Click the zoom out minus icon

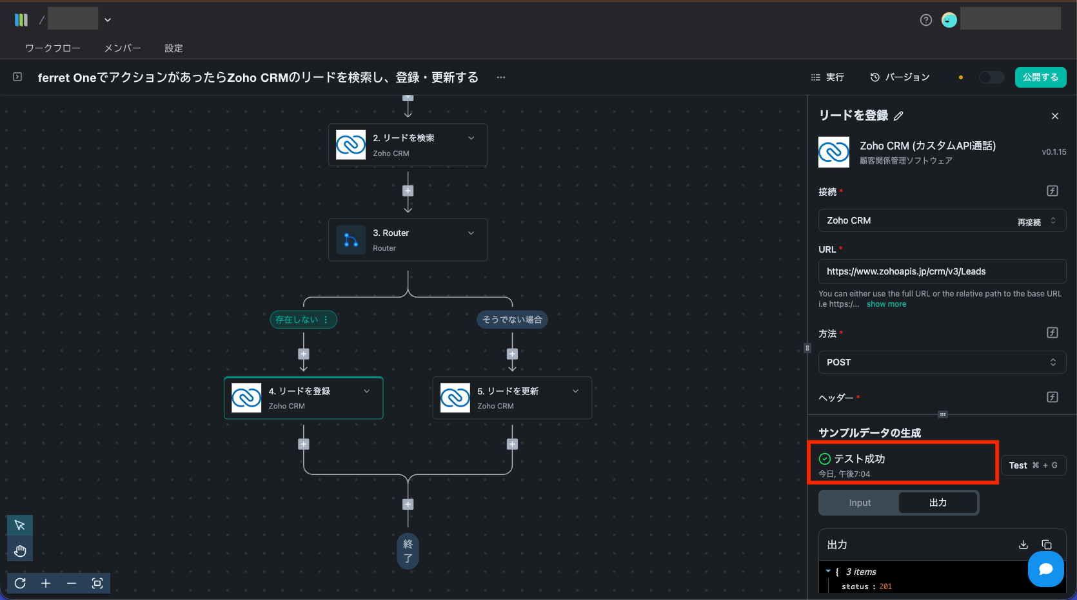tap(72, 583)
